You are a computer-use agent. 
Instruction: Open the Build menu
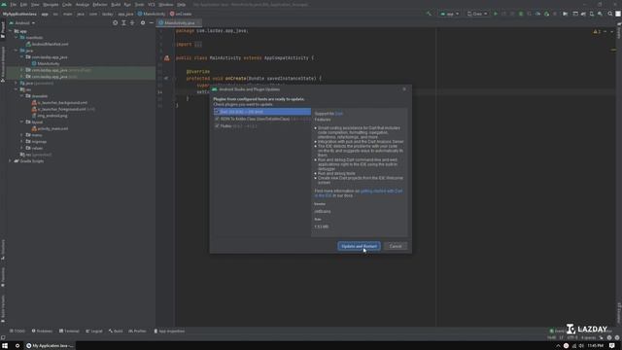[x=116, y=4]
